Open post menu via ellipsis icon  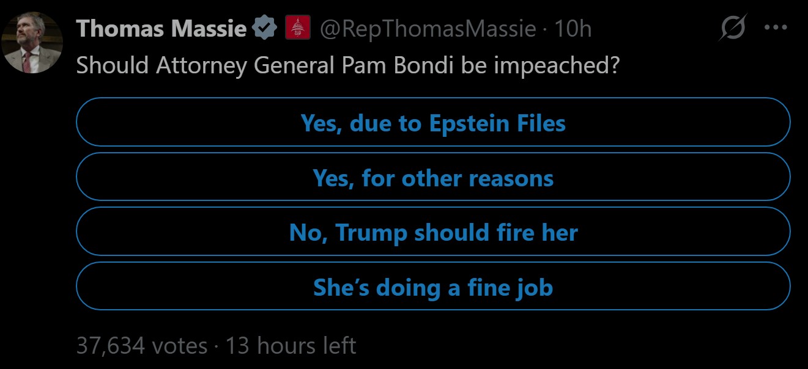click(776, 29)
